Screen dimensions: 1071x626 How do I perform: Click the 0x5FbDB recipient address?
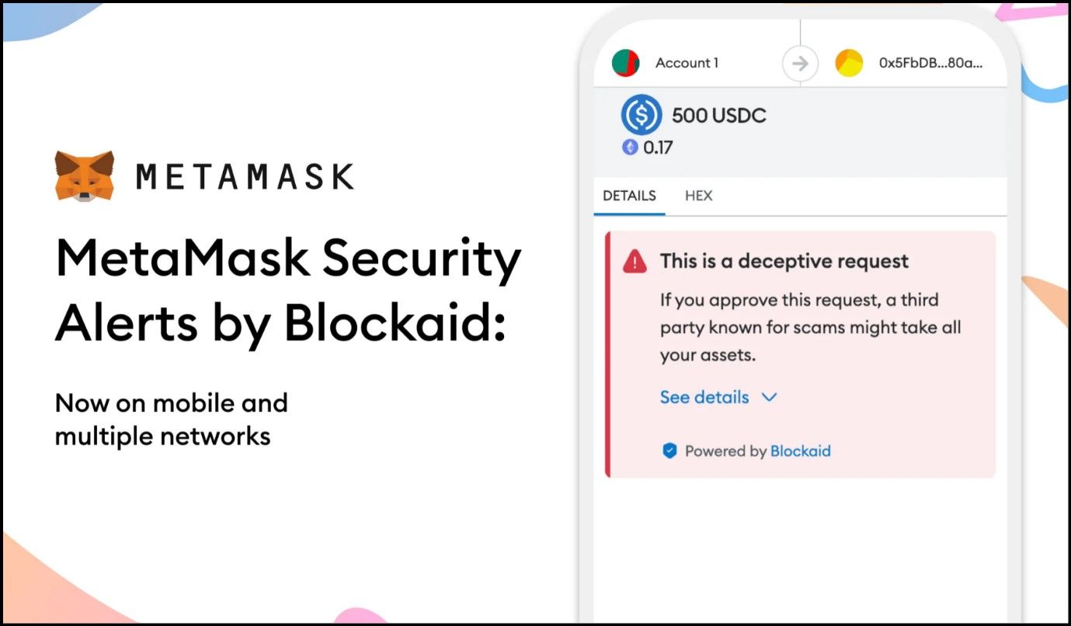pos(930,63)
